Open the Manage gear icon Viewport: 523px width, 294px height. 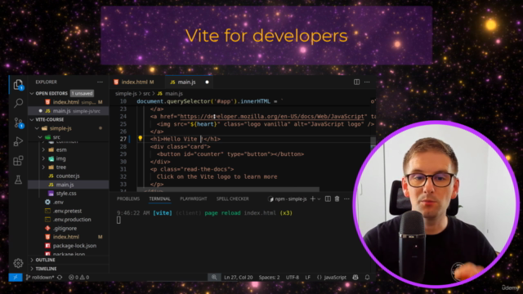(18, 263)
